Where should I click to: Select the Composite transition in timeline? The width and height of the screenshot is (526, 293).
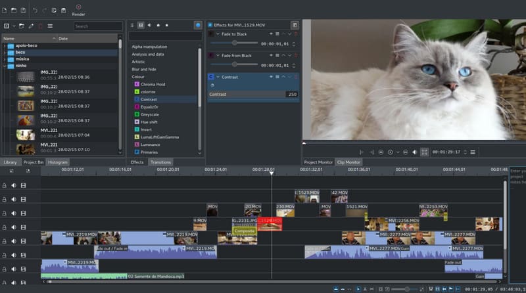(x=245, y=231)
